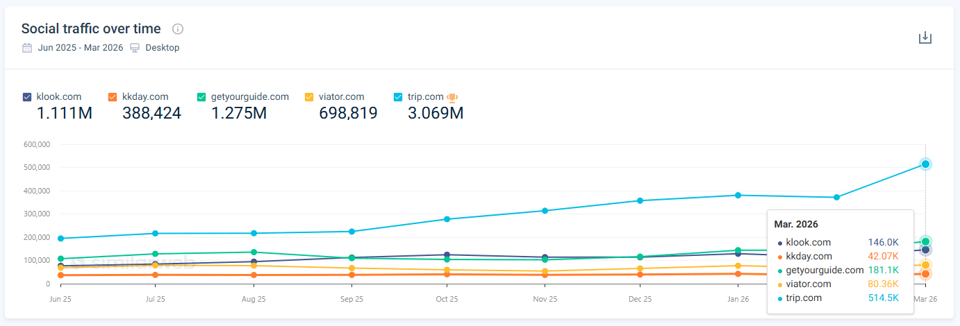Click the Mar 26 x-axis label
The image size is (960, 326).
(x=926, y=299)
